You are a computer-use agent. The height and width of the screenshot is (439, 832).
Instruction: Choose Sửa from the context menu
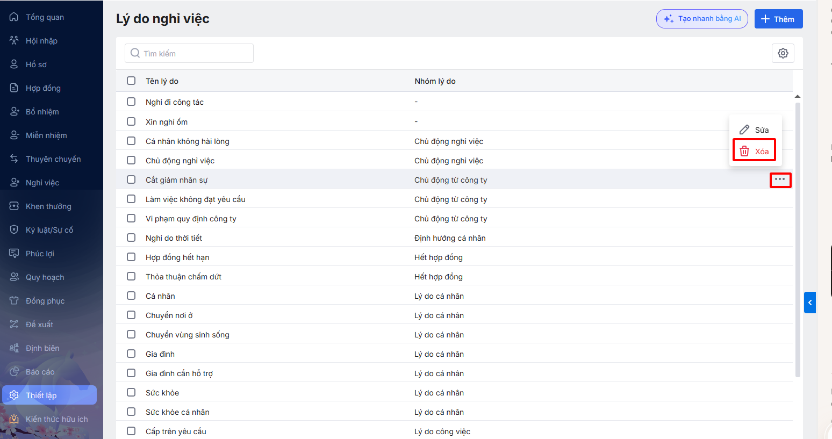(755, 130)
